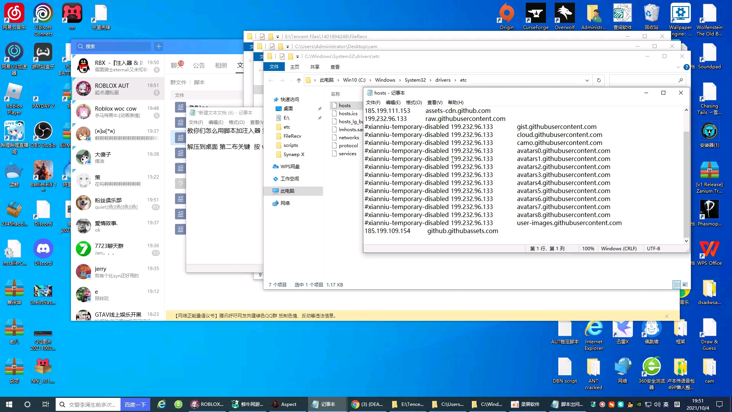Viewport: 732px width, 412px height.
Task: Select the hosts.ics file in Explorer
Action: tap(348, 114)
